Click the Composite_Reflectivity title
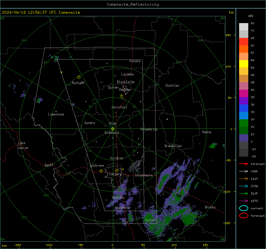Screen dimensions: 266x249 point(133,4)
